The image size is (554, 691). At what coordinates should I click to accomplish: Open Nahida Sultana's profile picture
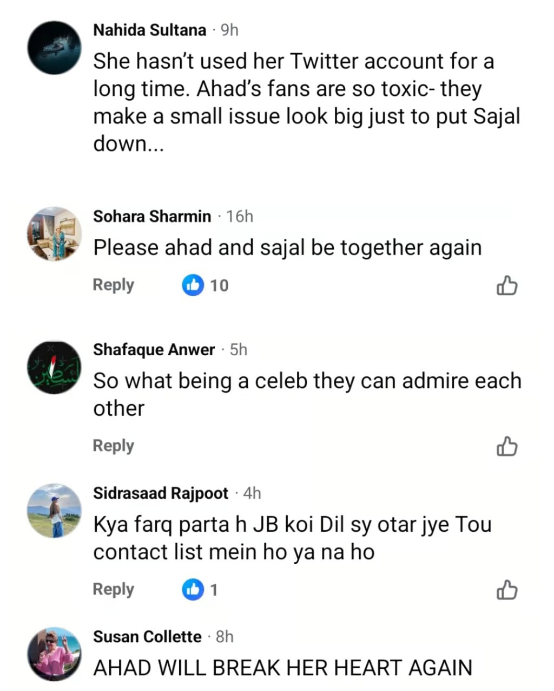point(54,48)
